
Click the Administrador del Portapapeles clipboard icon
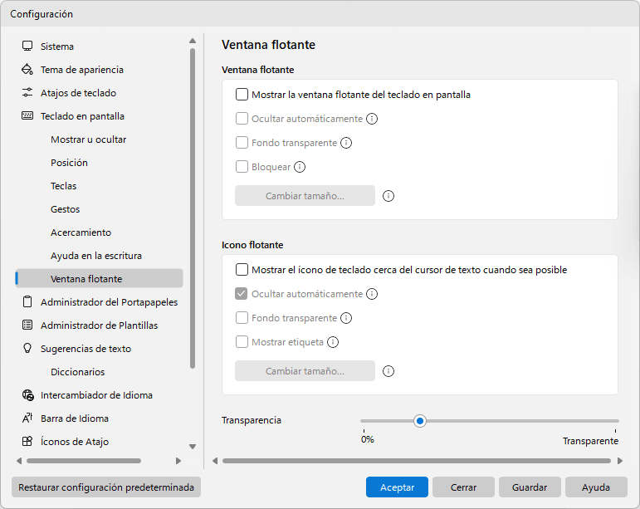click(27, 301)
